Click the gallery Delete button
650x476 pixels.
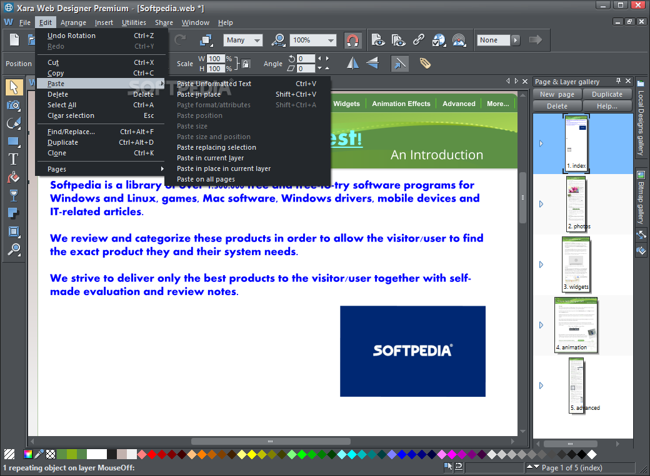(557, 107)
